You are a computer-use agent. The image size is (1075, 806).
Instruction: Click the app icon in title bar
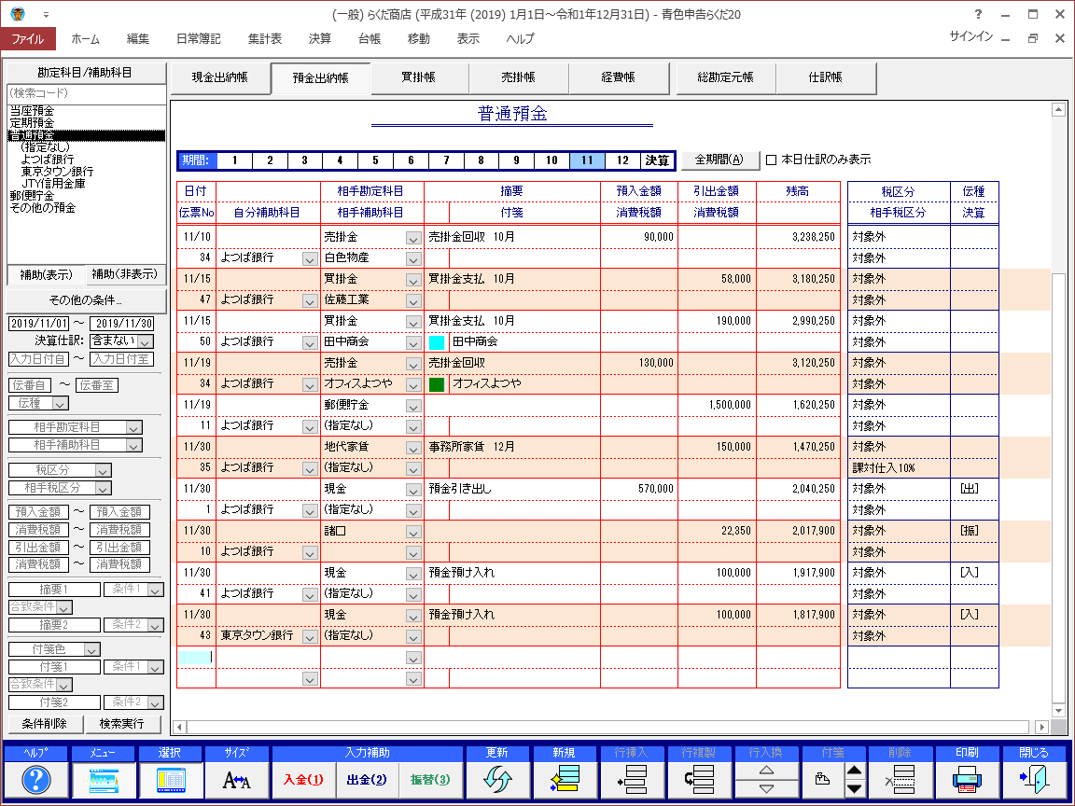18,14
